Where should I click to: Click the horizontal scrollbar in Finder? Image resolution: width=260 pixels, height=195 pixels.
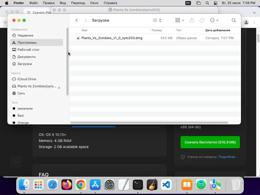tap(149, 123)
